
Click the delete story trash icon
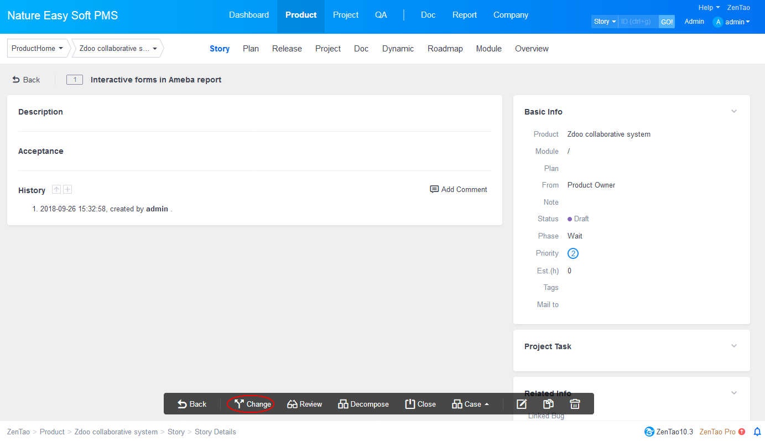[x=575, y=404]
